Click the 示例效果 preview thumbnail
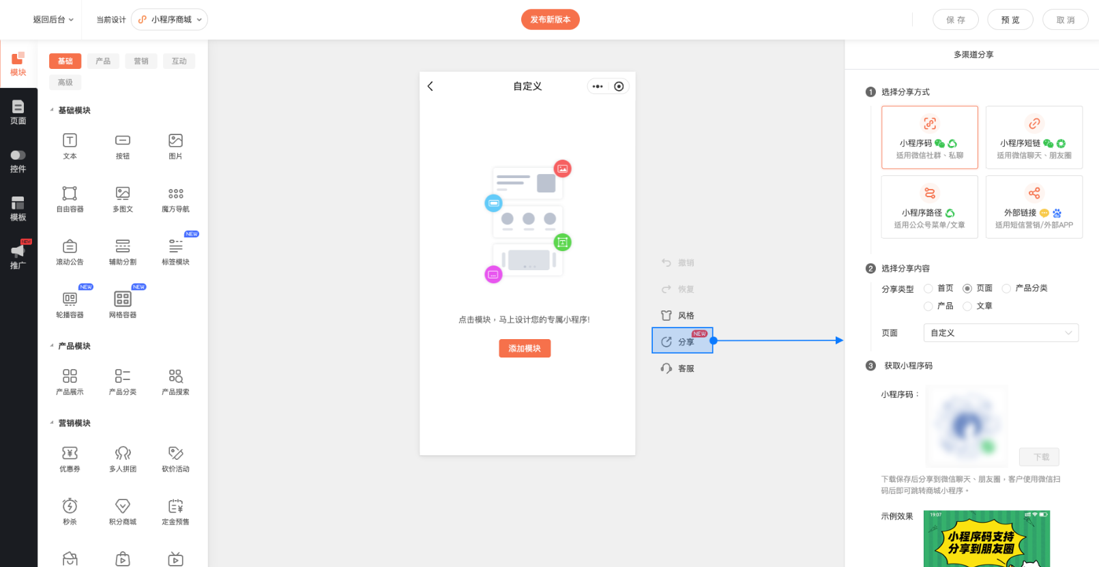Image resolution: width=1099 pixels, height=567 pixels. point(986,538)
